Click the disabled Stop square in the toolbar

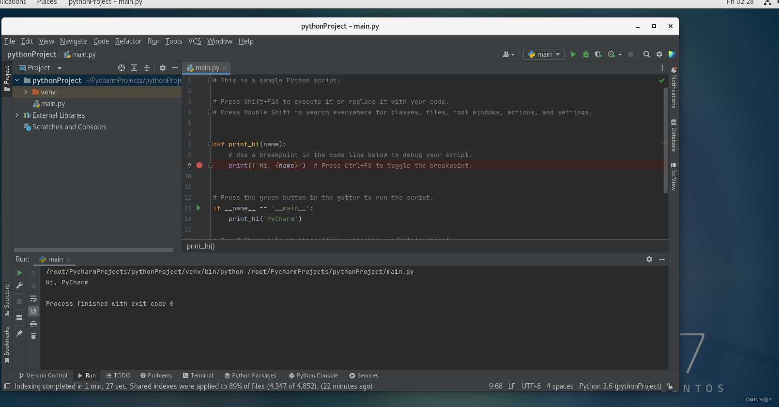(631, 54)
